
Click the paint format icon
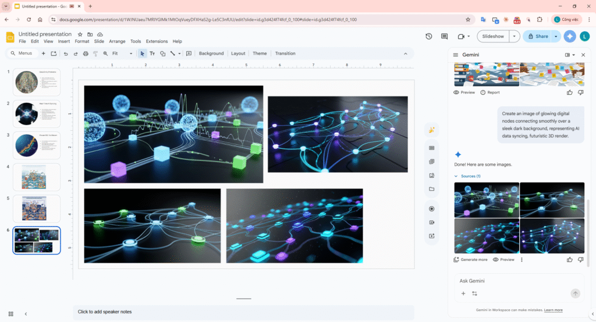(x=95, y=53)
